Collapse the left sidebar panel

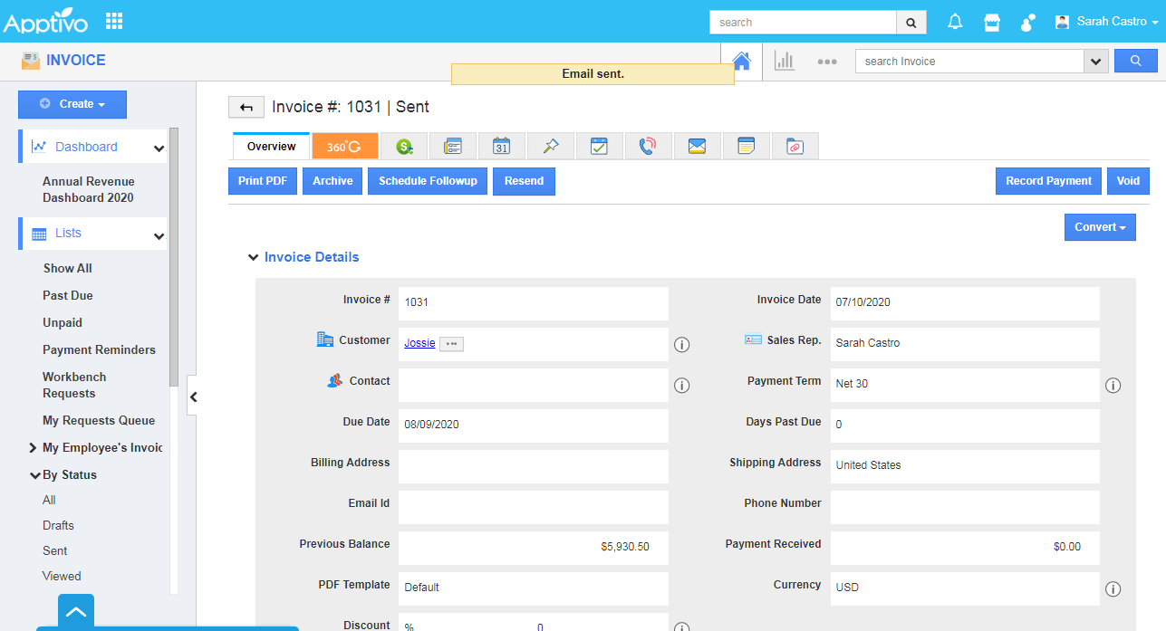pyautogui.click(x=192, y=397)
